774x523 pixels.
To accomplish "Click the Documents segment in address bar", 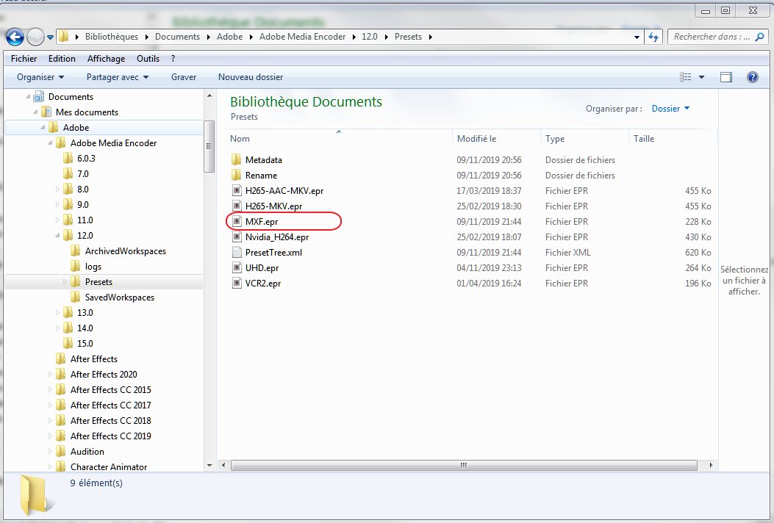I will click(177, 37).
